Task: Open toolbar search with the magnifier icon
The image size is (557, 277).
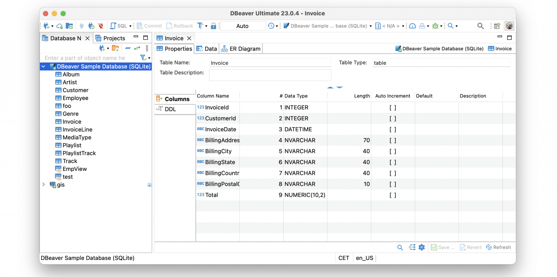Action: coord(480,26)
